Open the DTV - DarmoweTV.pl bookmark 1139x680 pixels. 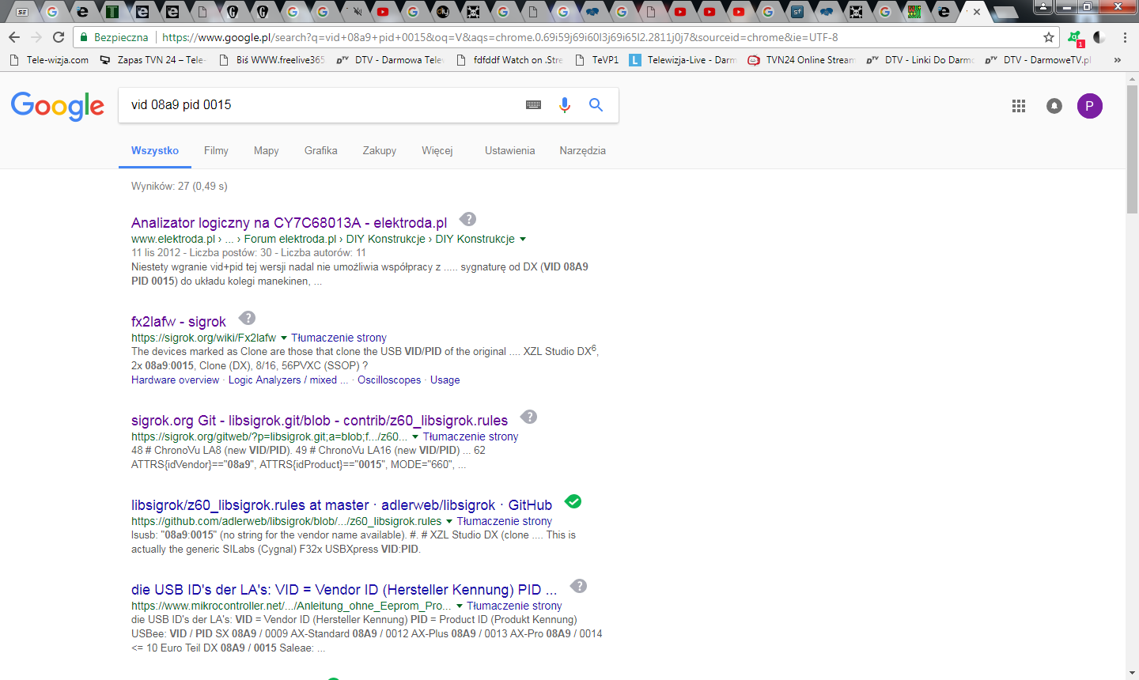1039,59
